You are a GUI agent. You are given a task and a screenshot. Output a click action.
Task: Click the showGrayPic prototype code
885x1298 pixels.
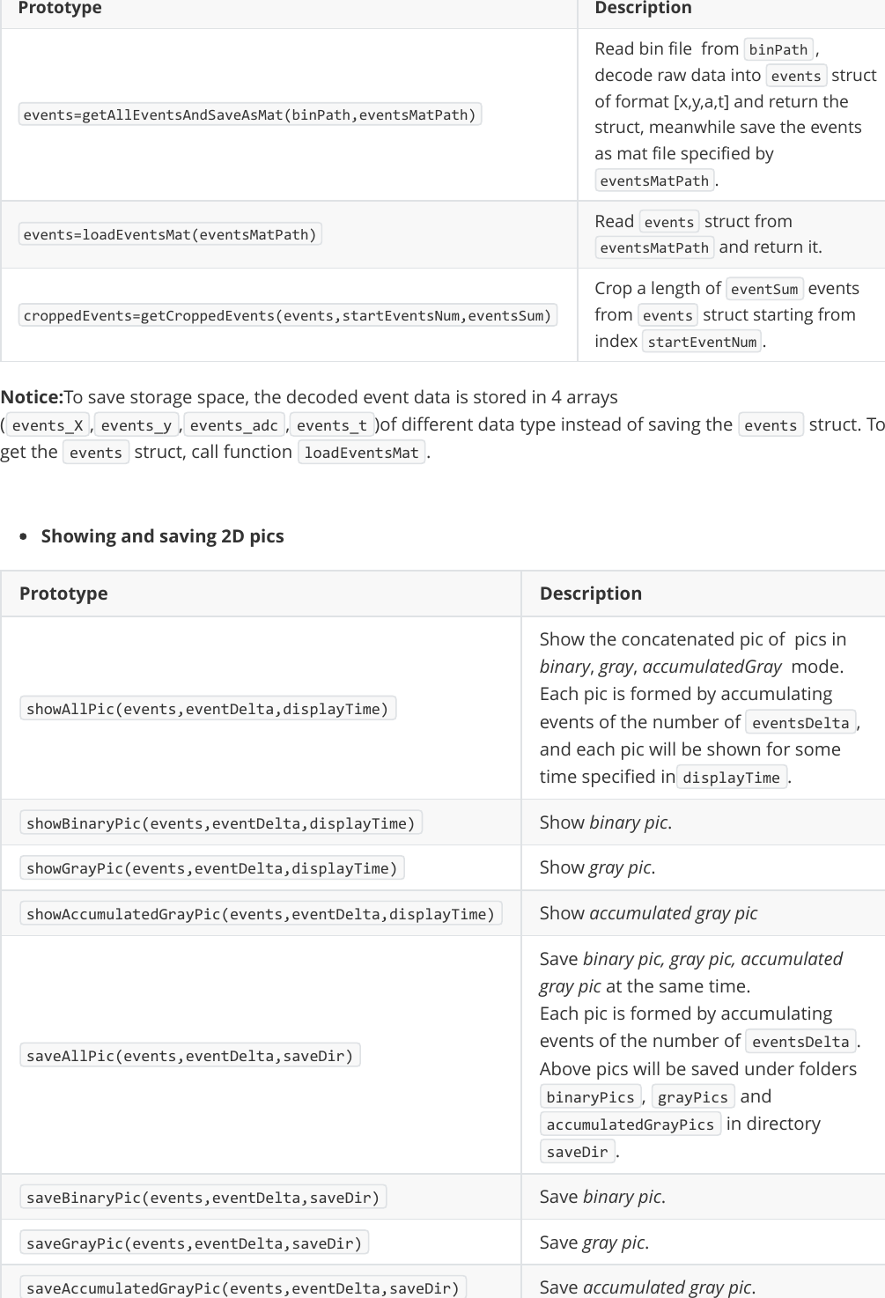[x=212, y=868]
